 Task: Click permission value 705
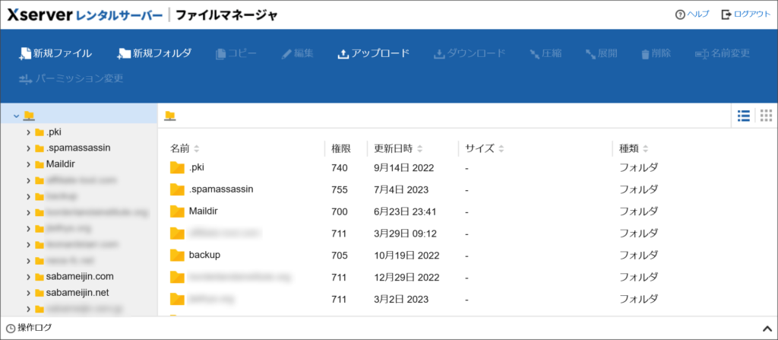(340, 256)
